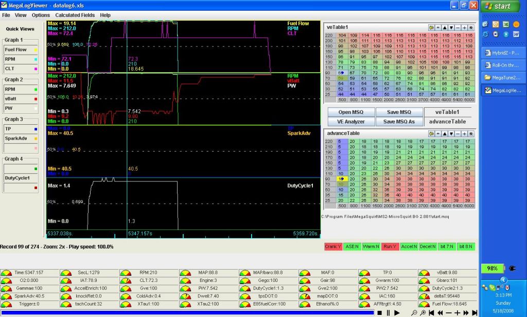Click the VE Analyzer button

pos(352,122)
